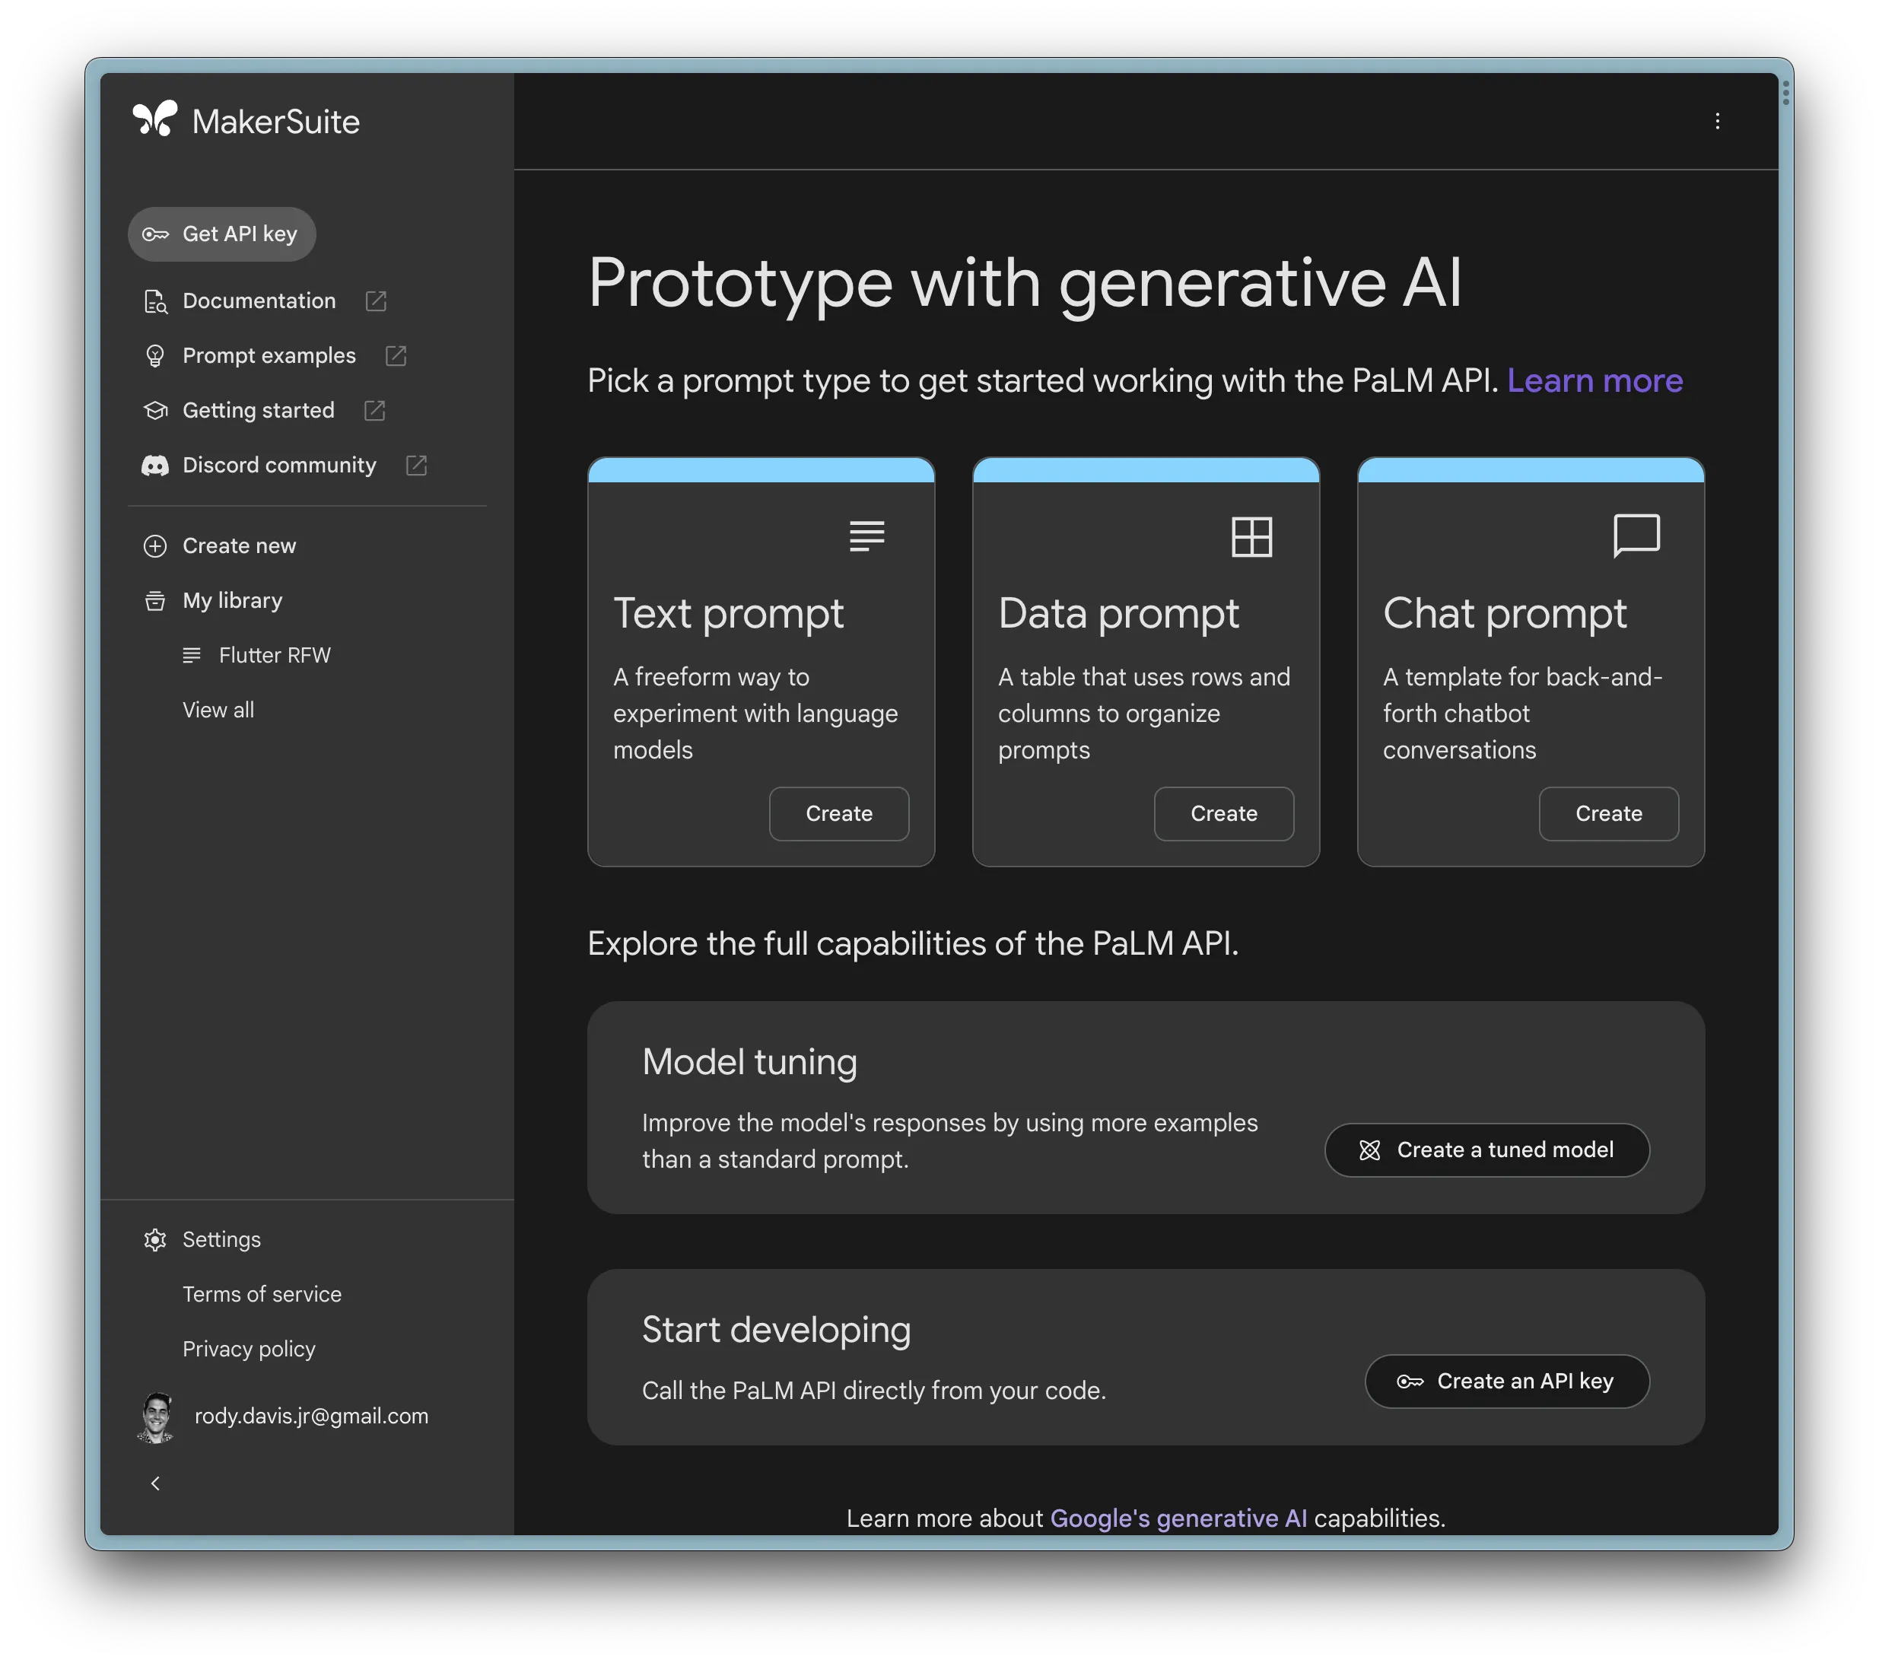Viewport: 1879px width, 1663px height.
Task: Click the Text prompt lines icon
Action: click(866, 536)
